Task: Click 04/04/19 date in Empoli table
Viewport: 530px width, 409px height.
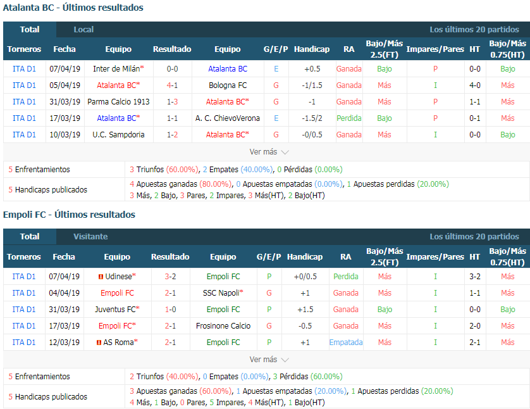Action: pos(65,293)
